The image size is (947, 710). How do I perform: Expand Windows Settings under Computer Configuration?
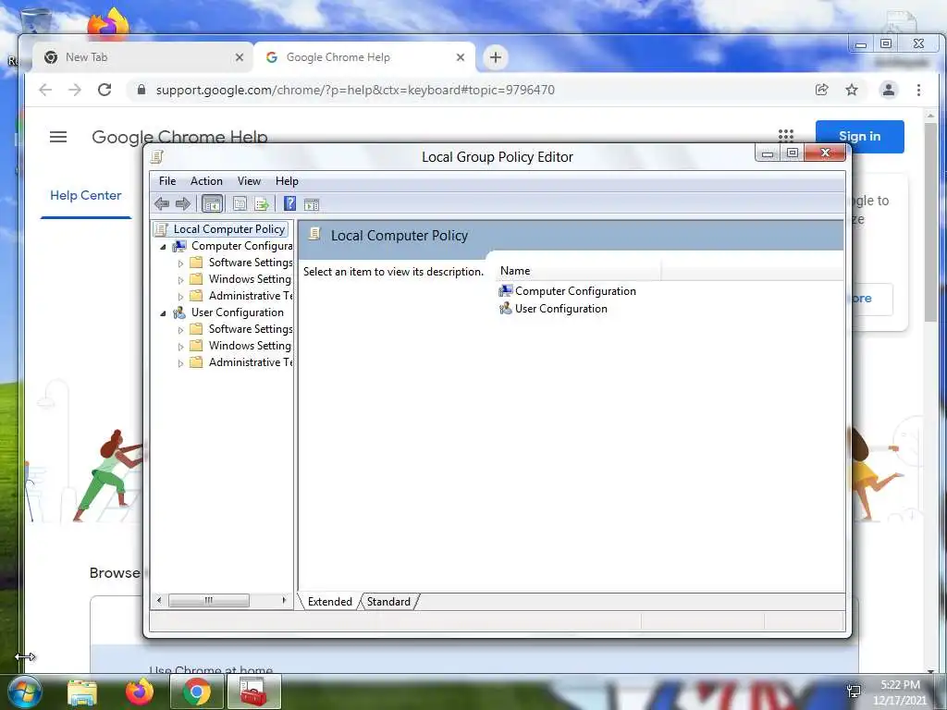pos(180,280)
